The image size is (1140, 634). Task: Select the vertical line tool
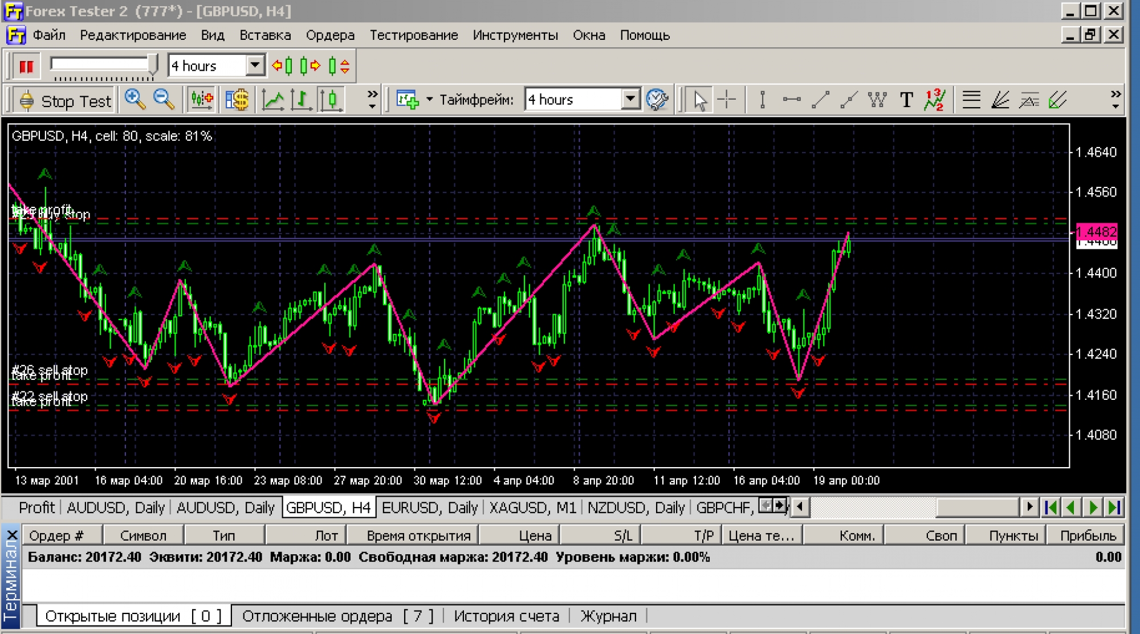coord(762,100)
